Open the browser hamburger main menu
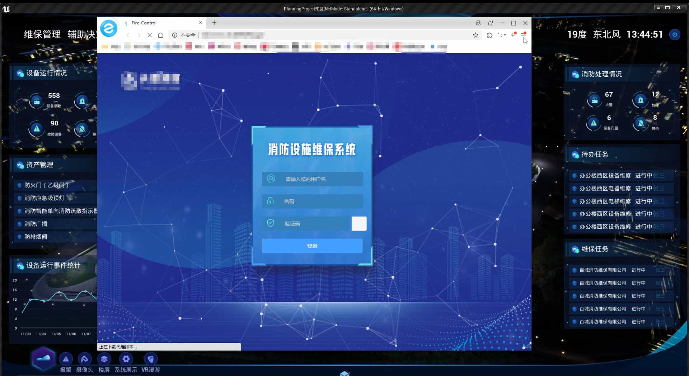 click(x=524, y=35)
